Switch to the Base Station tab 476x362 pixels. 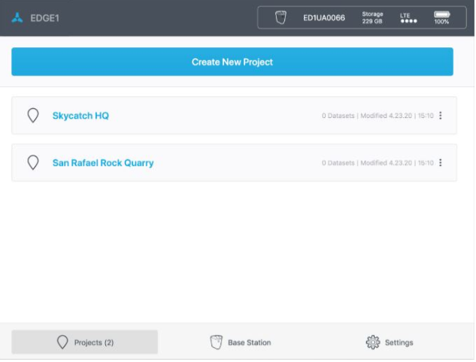click(x=241, y=342)
